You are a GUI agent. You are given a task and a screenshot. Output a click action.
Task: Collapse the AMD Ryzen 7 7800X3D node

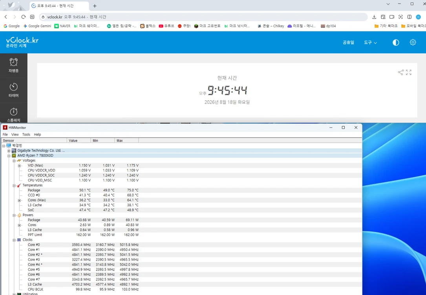point(9,156)
